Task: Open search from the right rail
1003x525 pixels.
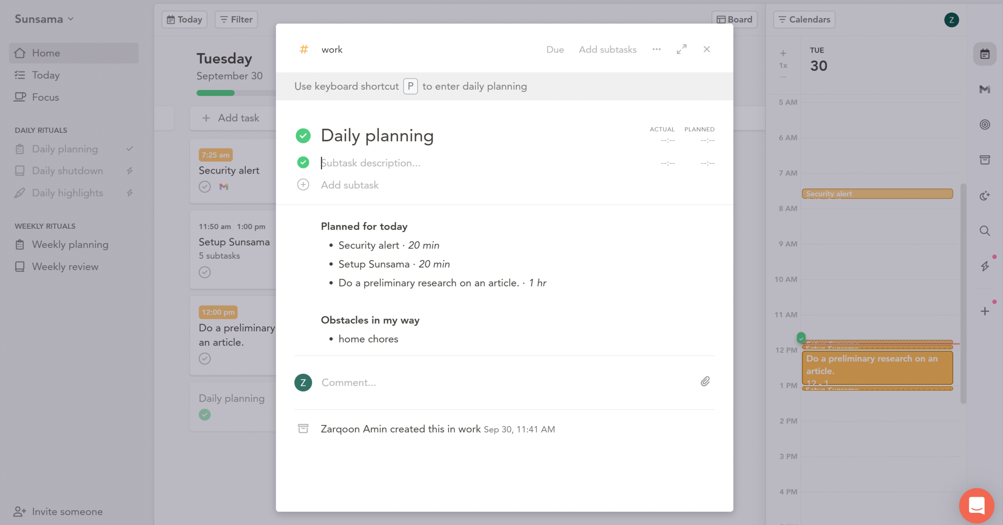Action: point(985,231)
